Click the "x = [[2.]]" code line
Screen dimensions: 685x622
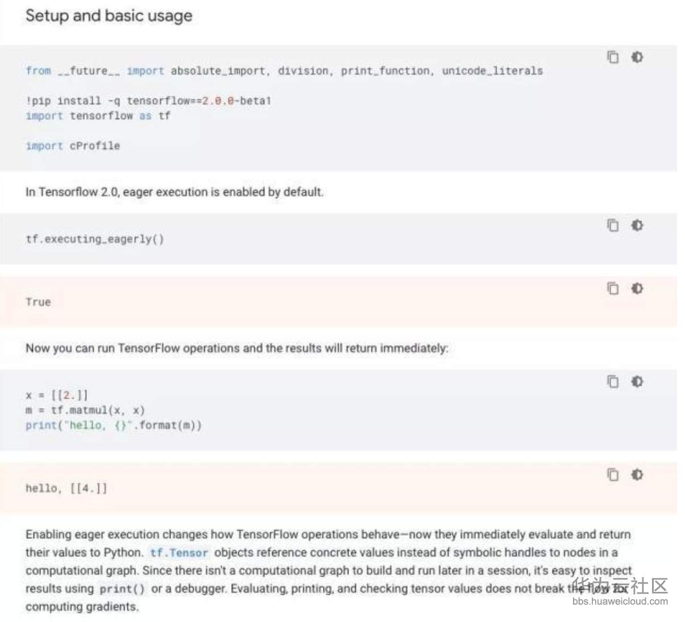pyautogui.click(x=57, y=395)
